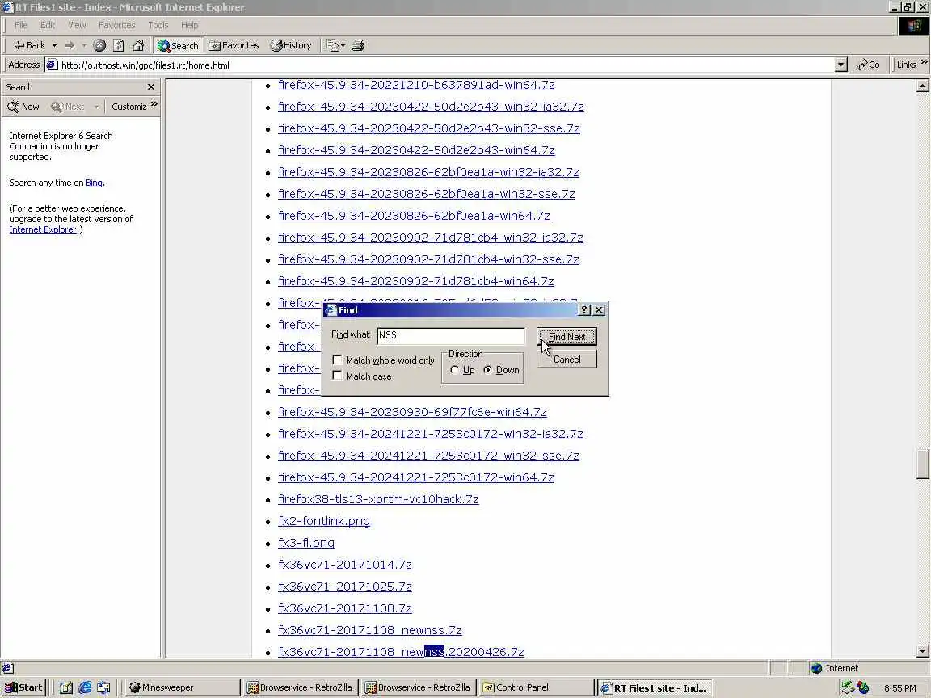The height and width of the screenshot is (698, 931).
Task: Open the View menu
Action: tap(77, 25)
